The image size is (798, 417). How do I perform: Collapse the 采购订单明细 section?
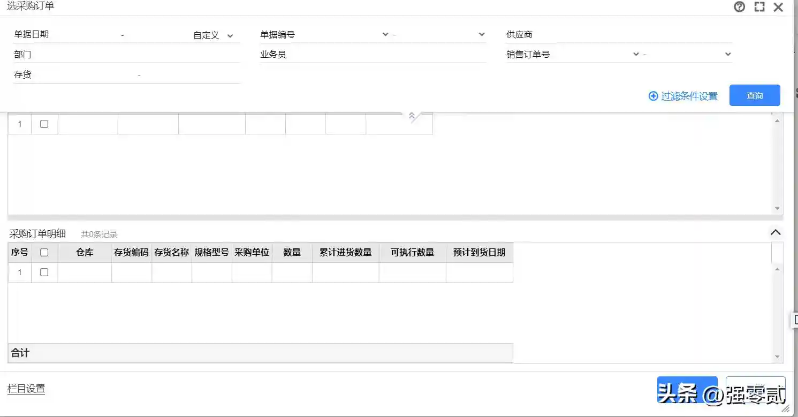pyautogui.click(x=775, y=232)
